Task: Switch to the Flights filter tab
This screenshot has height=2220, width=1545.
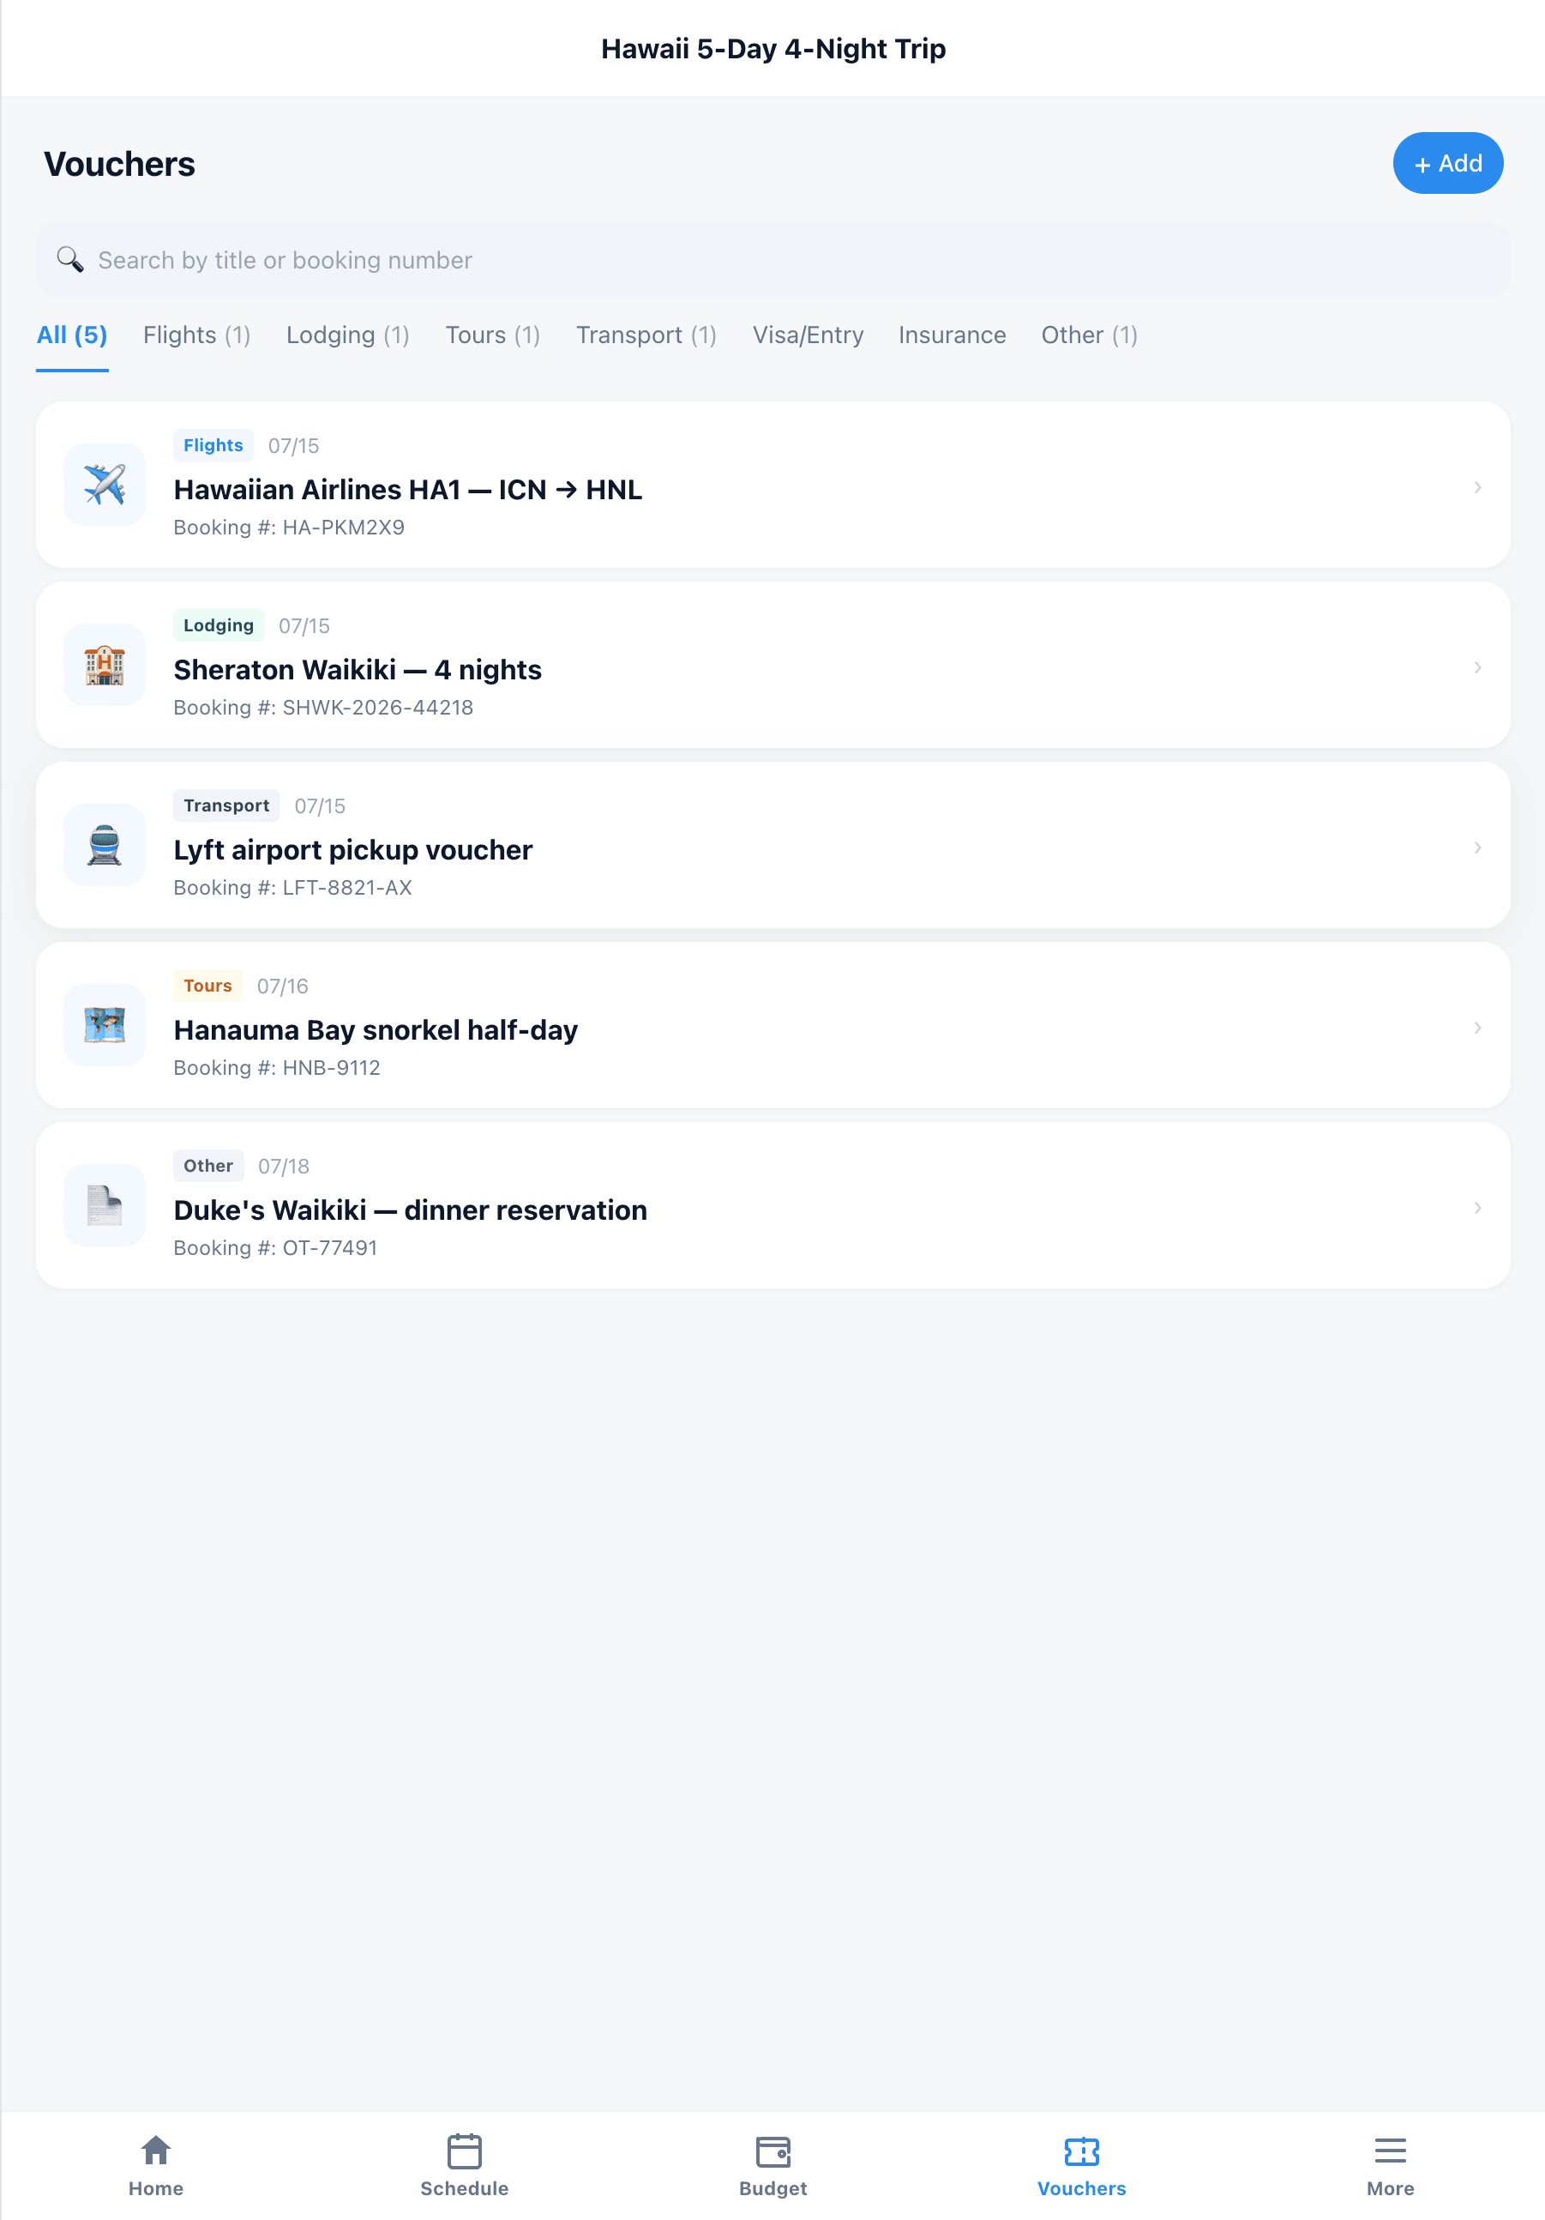Action: 195,335
